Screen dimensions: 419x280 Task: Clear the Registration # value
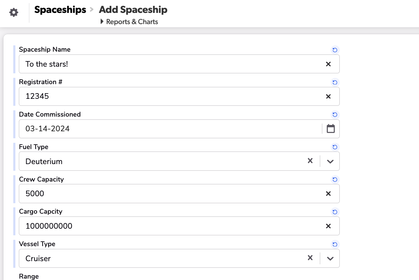point(328,96)
